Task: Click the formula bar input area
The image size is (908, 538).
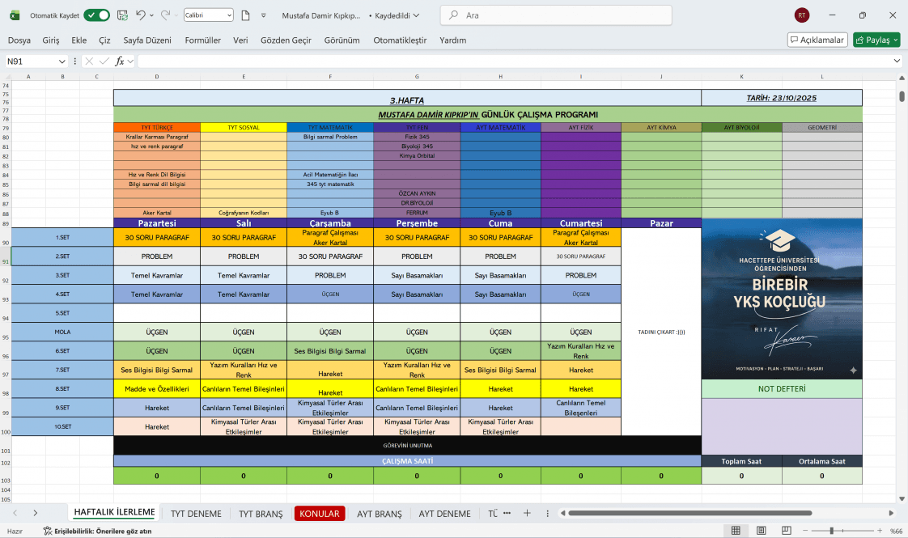Action: (514, 61)
